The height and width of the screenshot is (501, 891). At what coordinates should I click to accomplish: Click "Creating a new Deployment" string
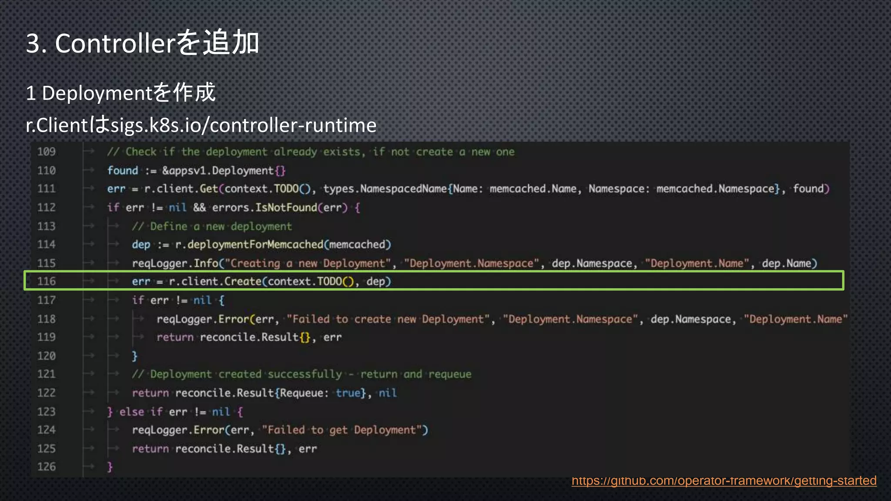tap(308, 263)
